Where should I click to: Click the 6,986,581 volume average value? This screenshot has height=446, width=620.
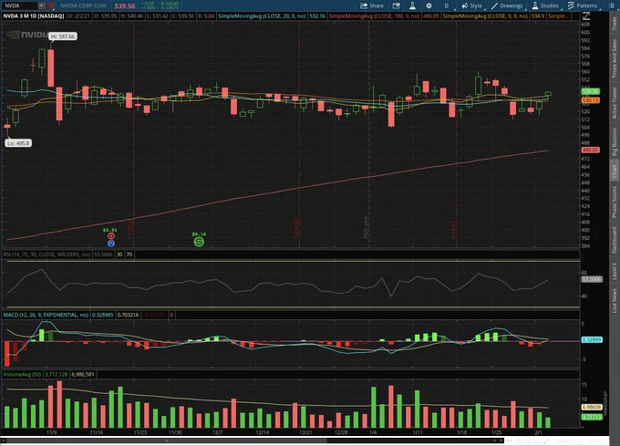pyautogui.click(x=83, y=375)
